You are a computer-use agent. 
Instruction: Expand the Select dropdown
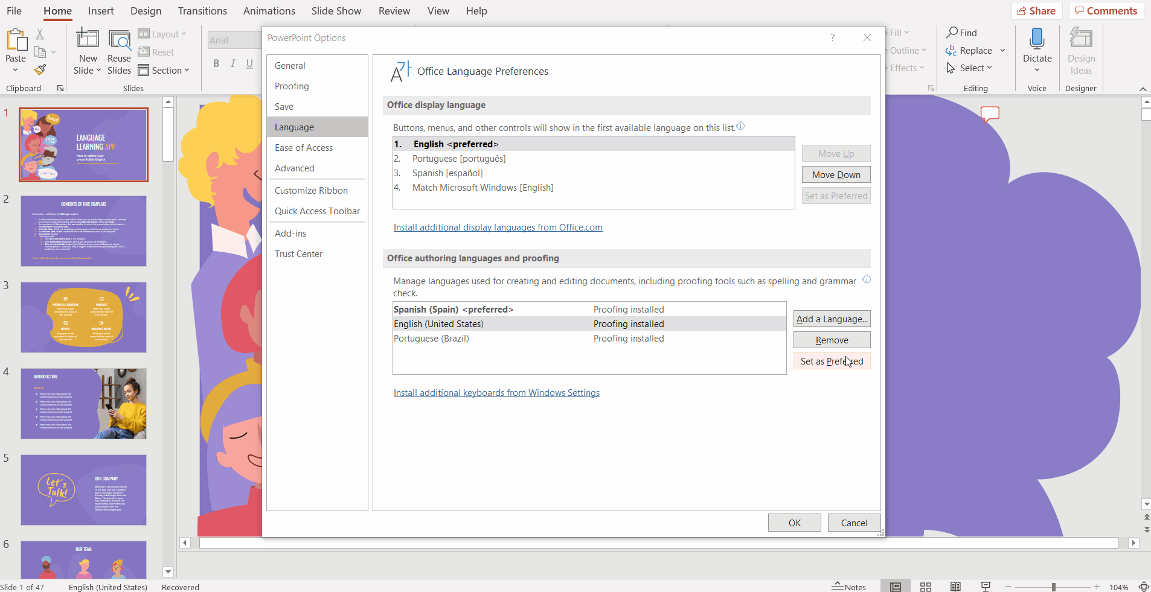970,68
